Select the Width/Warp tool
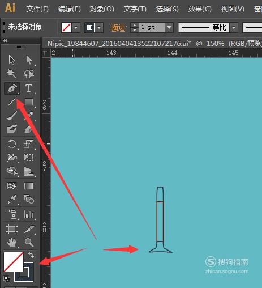 [12, 158]
